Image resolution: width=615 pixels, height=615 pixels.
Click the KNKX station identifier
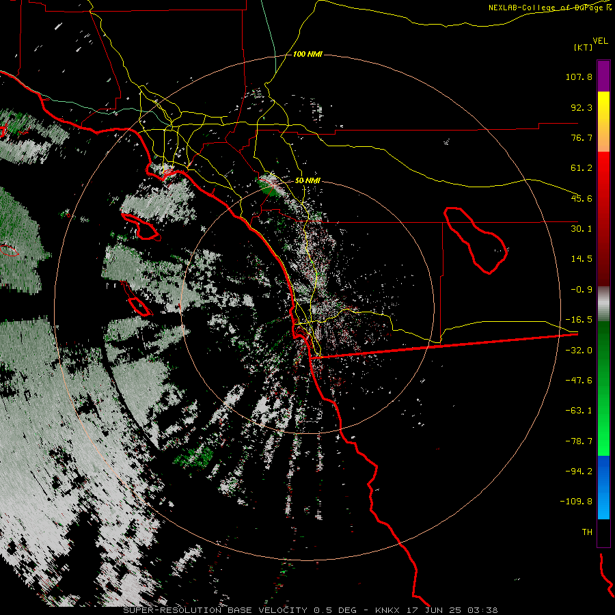tap(387, 610)
